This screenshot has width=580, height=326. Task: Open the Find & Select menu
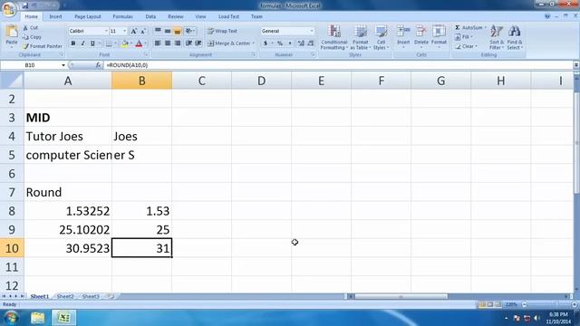(515, 37)
